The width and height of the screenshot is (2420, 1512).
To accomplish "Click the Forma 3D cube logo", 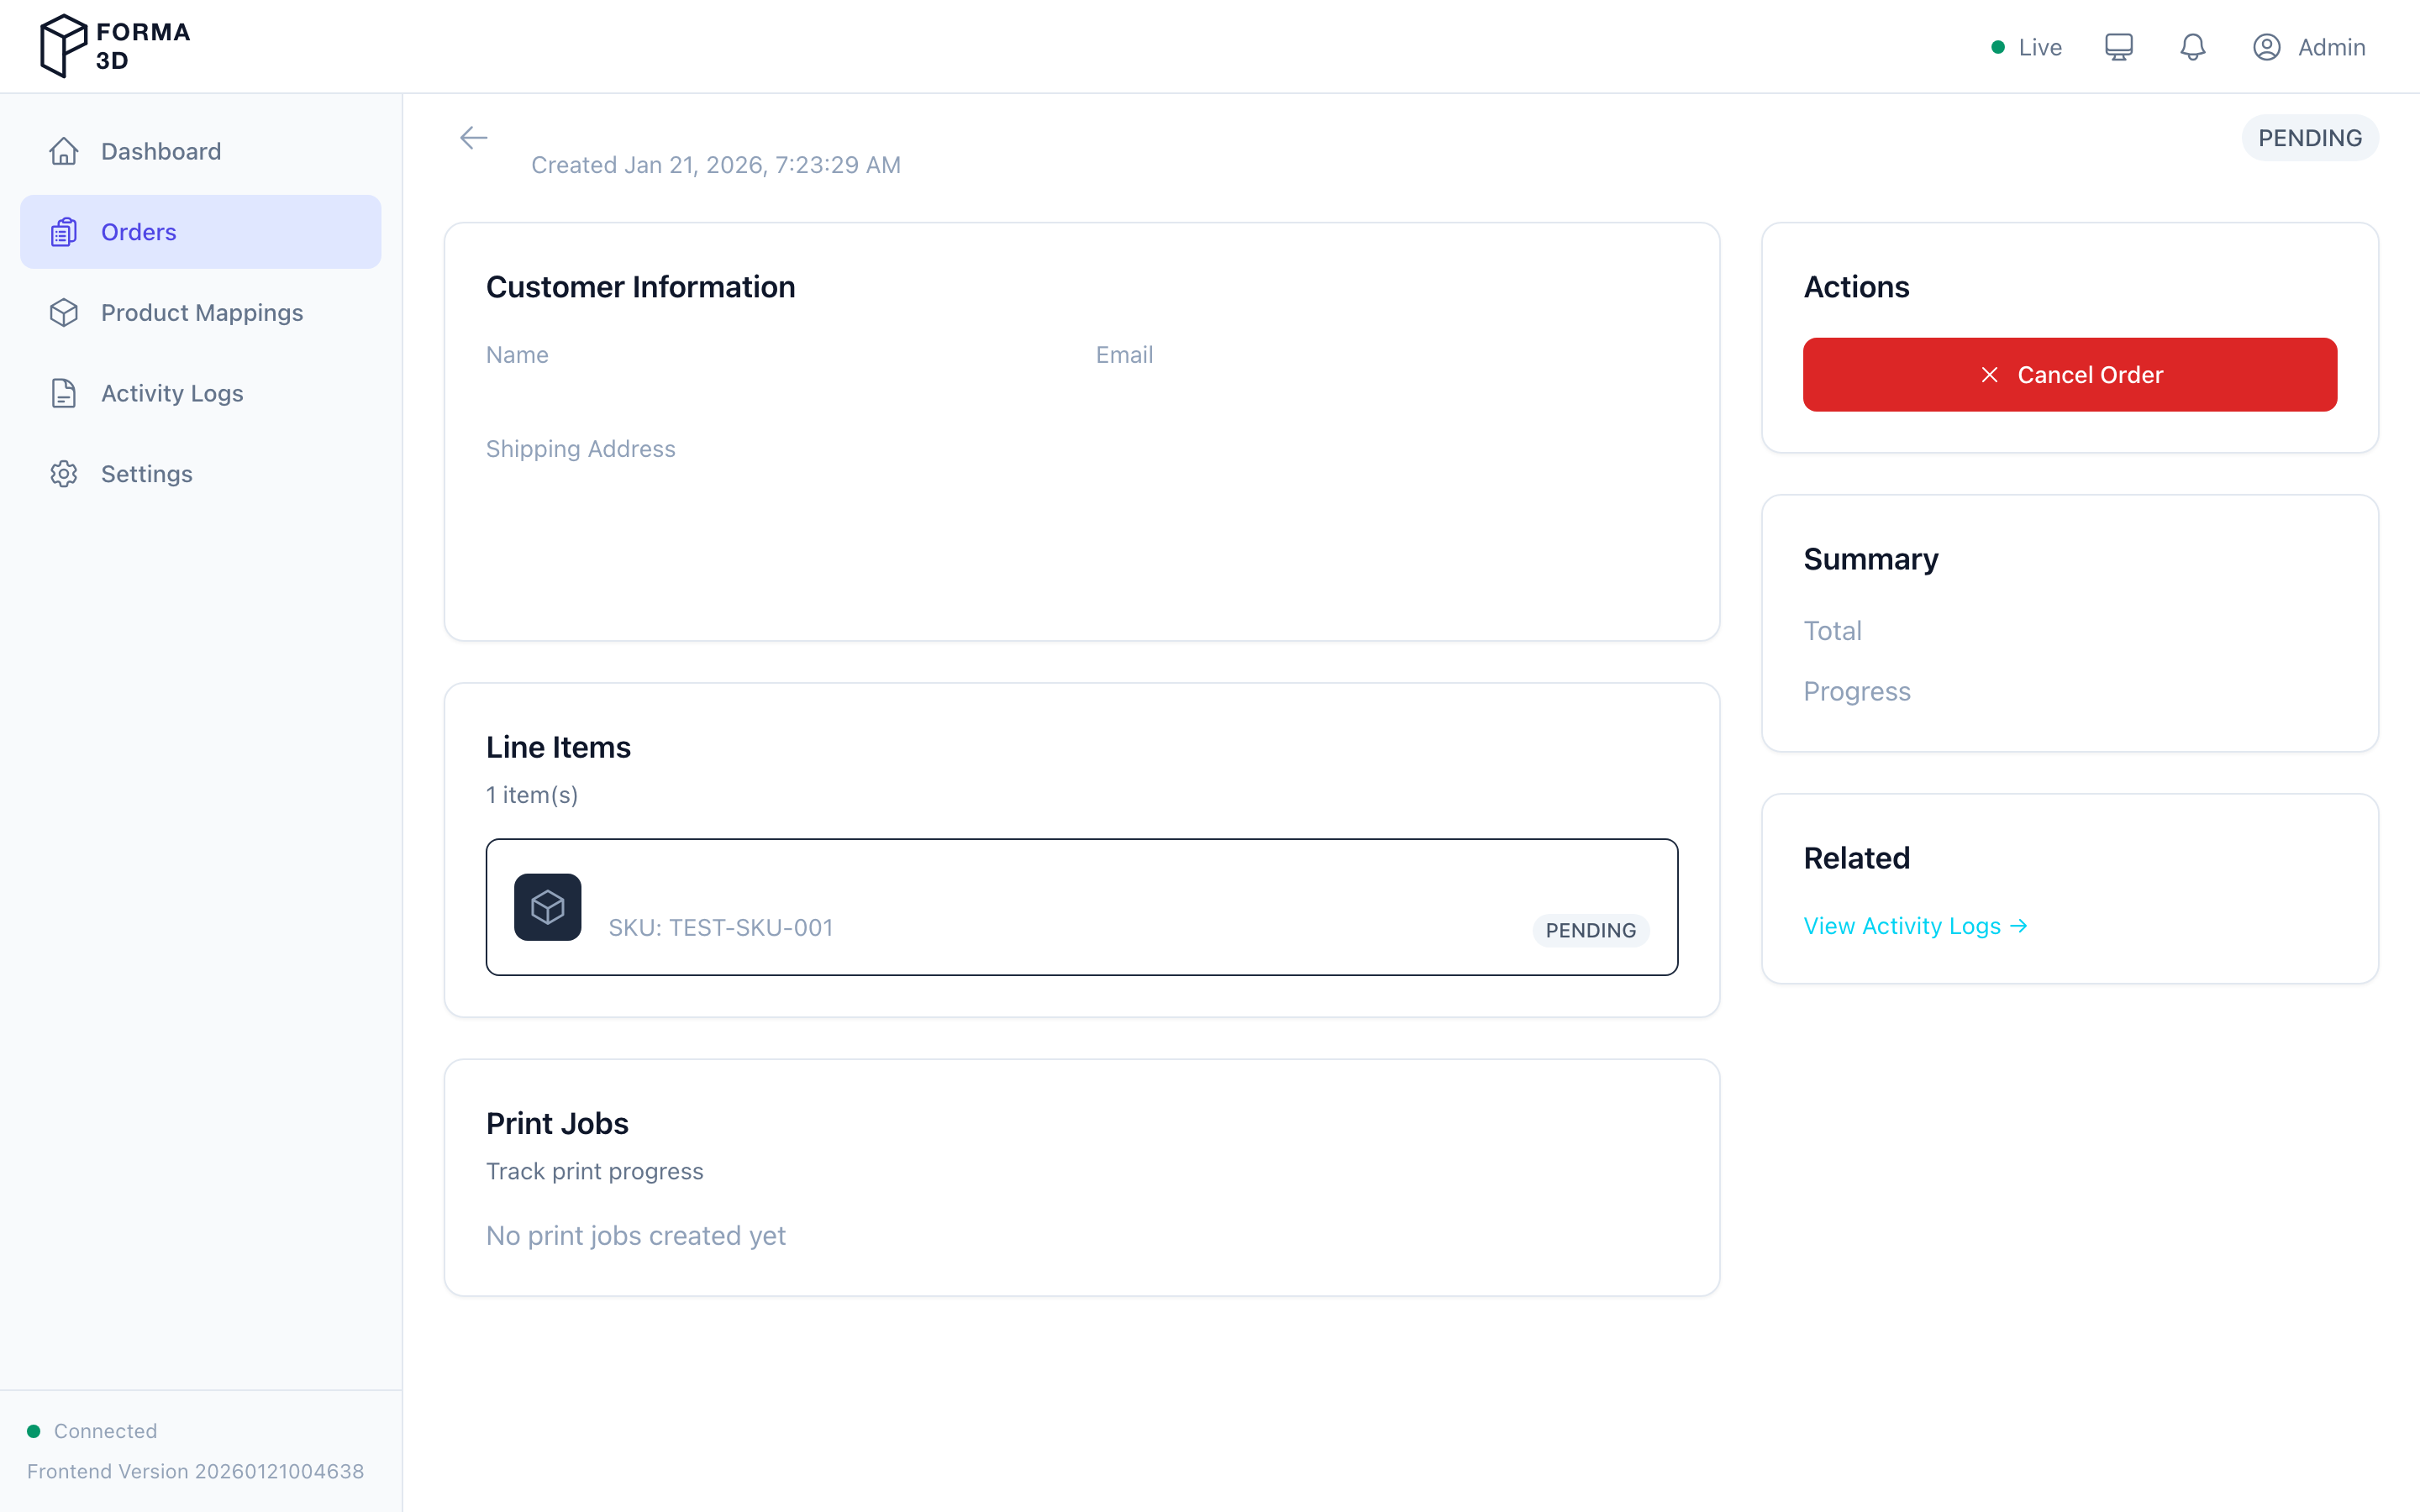I will 64,46.
